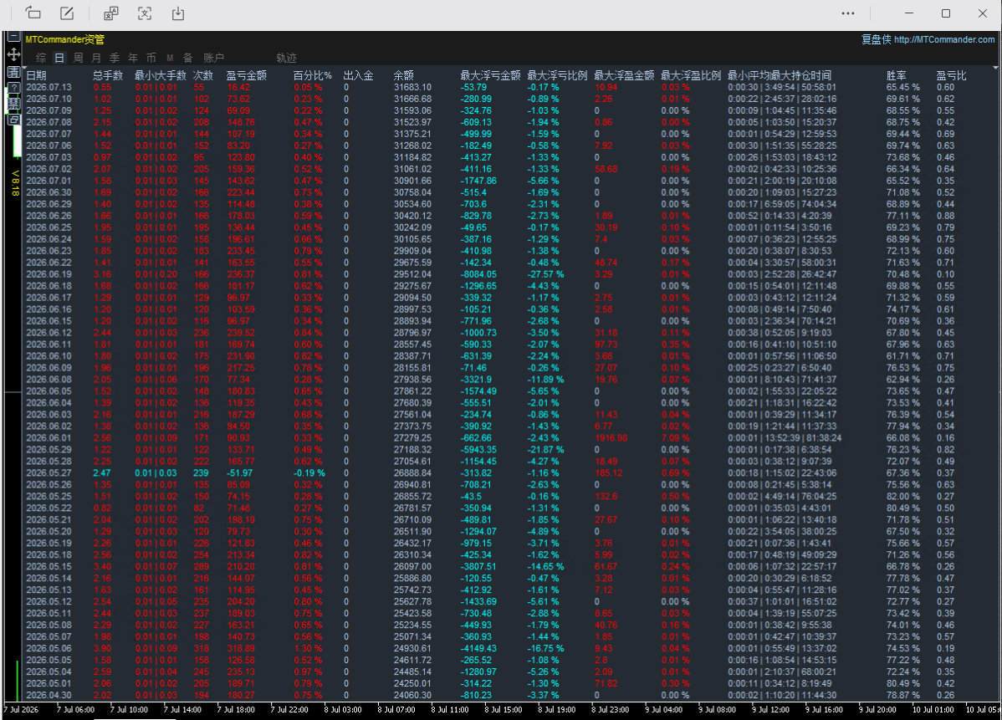Select the 2026.04.30 date cell
The height and width of the screenshot is (720, 1002).
coord(49,695)
